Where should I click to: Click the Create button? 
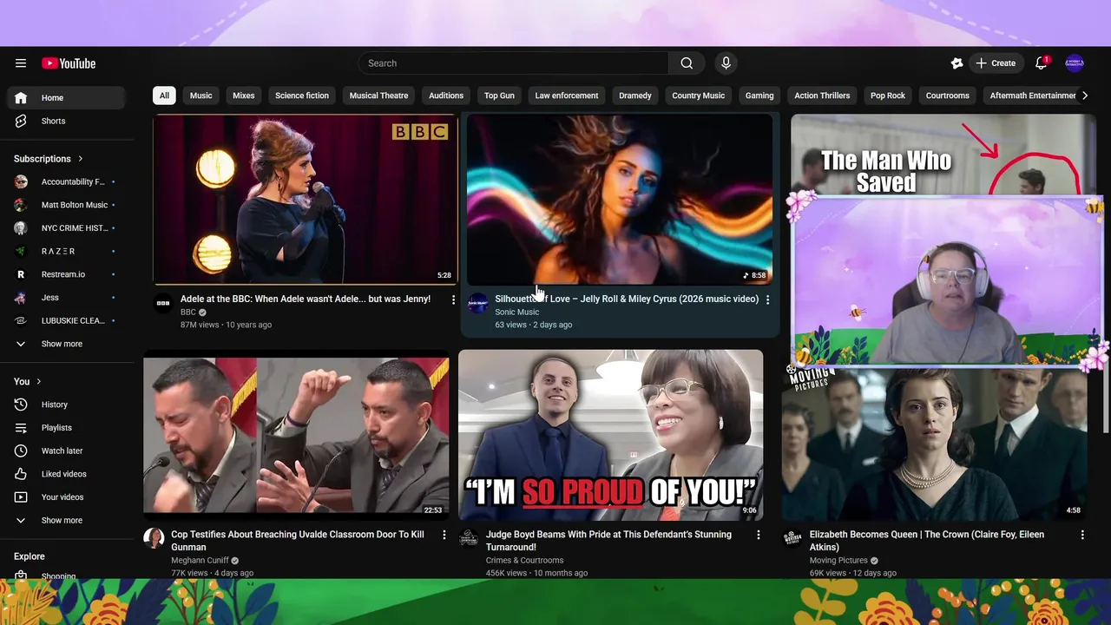pos(996,63)
